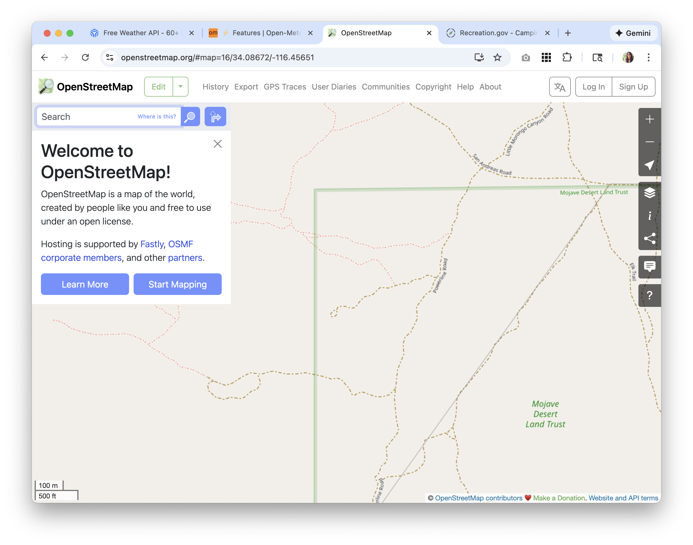Viewport: 693px width, 545px height.
Task: Close the Welcome to OpenStreetMap panel
Action: (218, 144)
